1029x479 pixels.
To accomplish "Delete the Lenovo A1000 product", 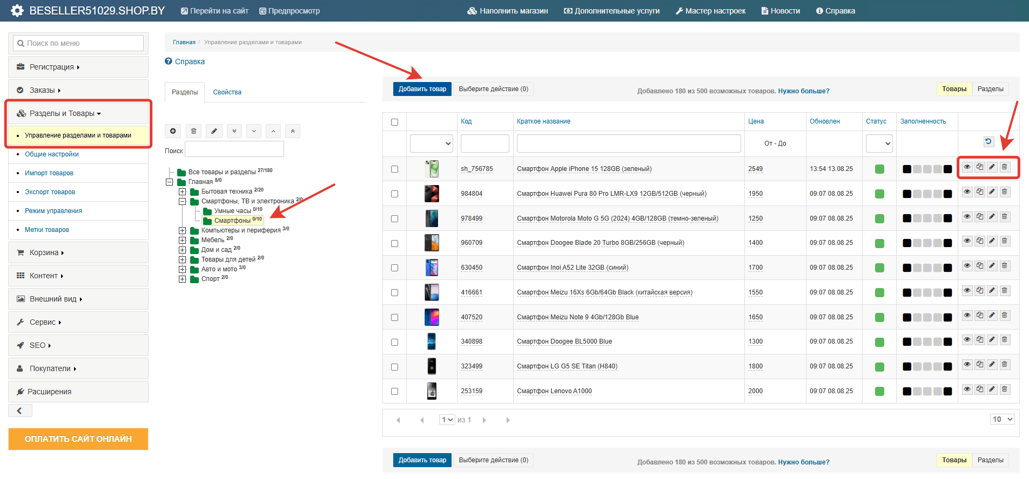I will point(1005,389).
